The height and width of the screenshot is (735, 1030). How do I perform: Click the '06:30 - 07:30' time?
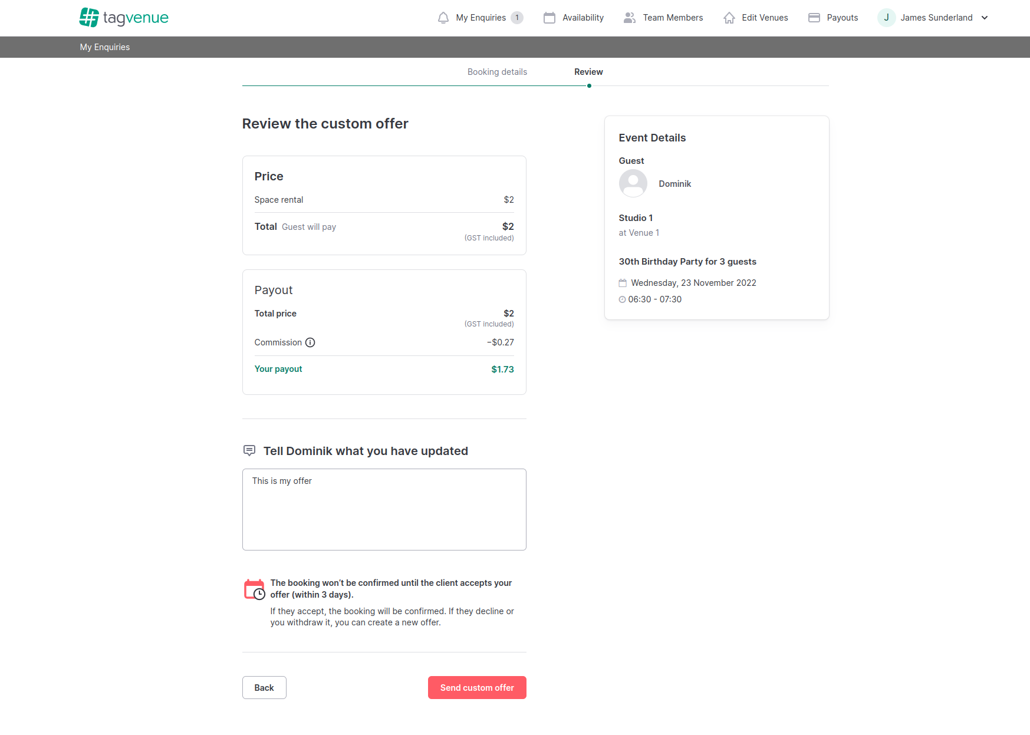point(654,299)
